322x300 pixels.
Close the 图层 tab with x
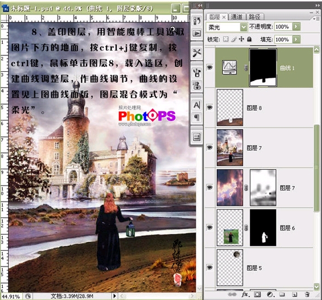point(224,18)
